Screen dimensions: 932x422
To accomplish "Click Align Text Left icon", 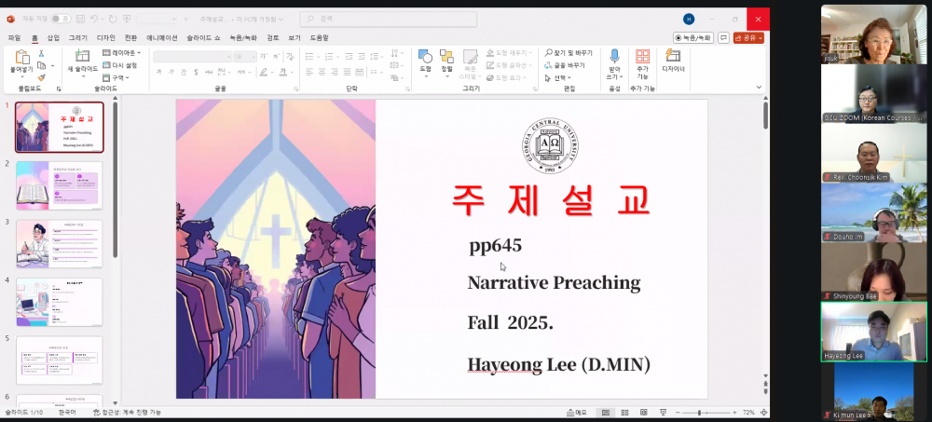I will coord(309,72).
